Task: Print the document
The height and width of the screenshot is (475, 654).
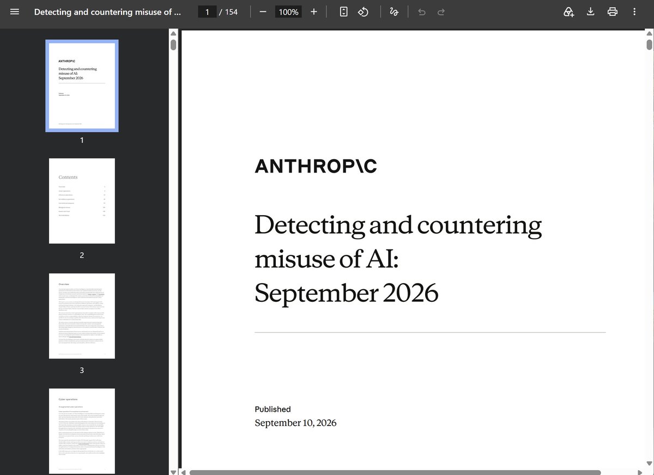Action: click(612, 11)
